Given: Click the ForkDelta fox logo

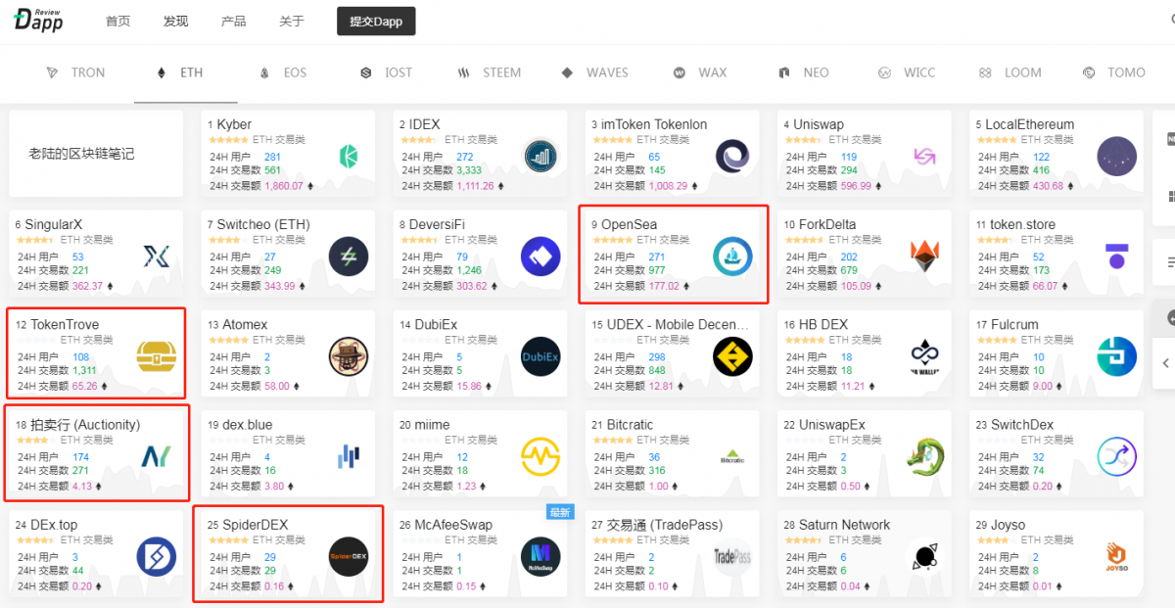Looking at the screenshot, I should coord(924,257).
